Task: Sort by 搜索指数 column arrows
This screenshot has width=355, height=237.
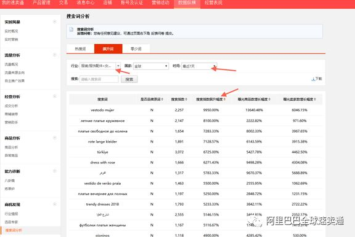Action: 186,99
